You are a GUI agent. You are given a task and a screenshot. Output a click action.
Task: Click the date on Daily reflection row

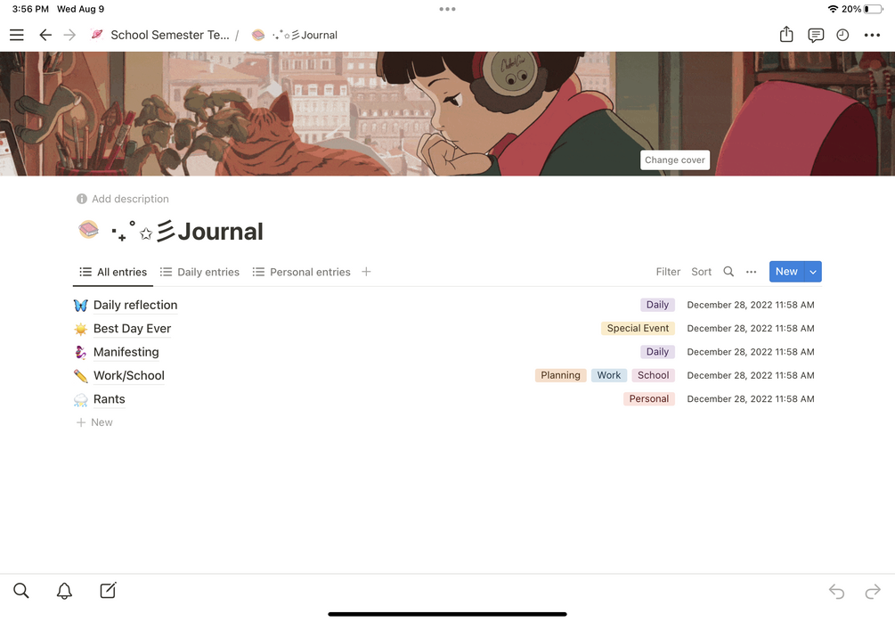(x=751, y=305)
